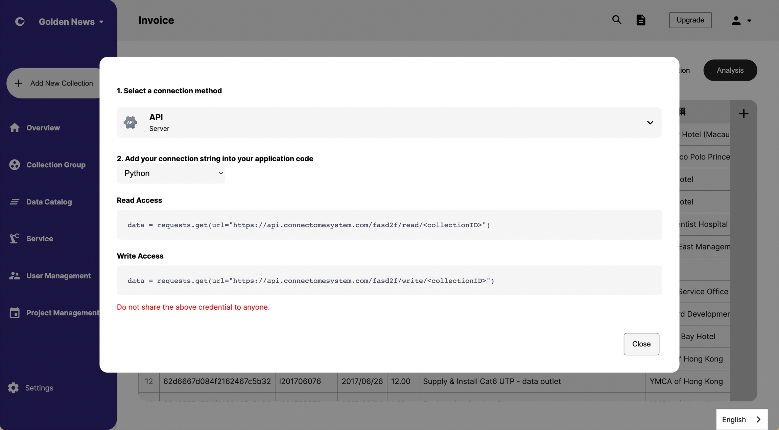Click the 'Write Access' label
The height and width of the screenshot is (430, 779).
(x=140, y=256)
